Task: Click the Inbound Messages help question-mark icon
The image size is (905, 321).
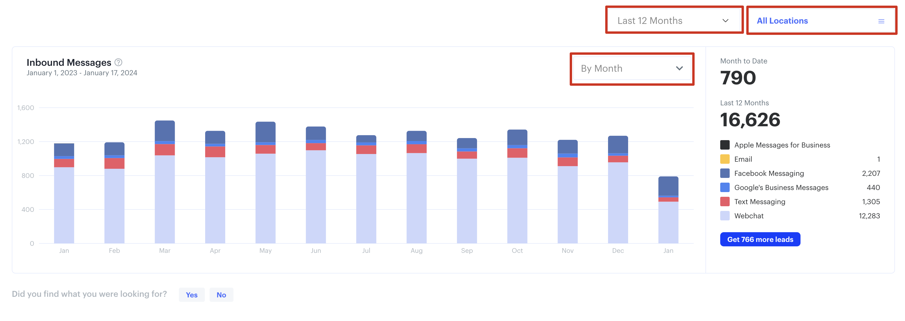Action: (x=118, y=63)
